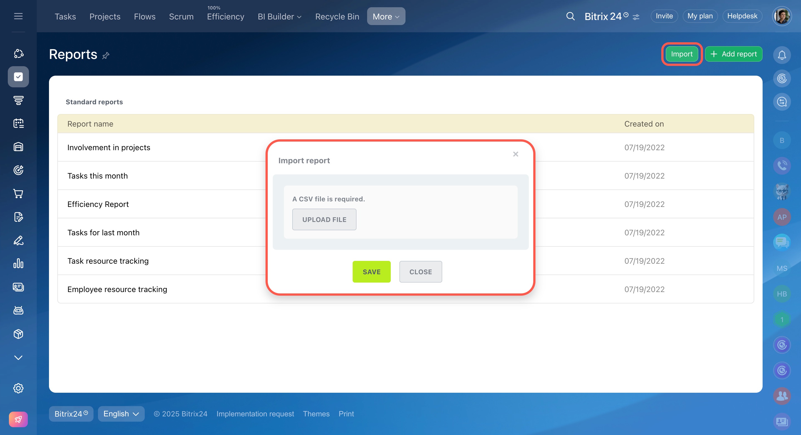
Task: Expand the More menu dropdown
Action: pyautogui.click(x=386, y=16)
